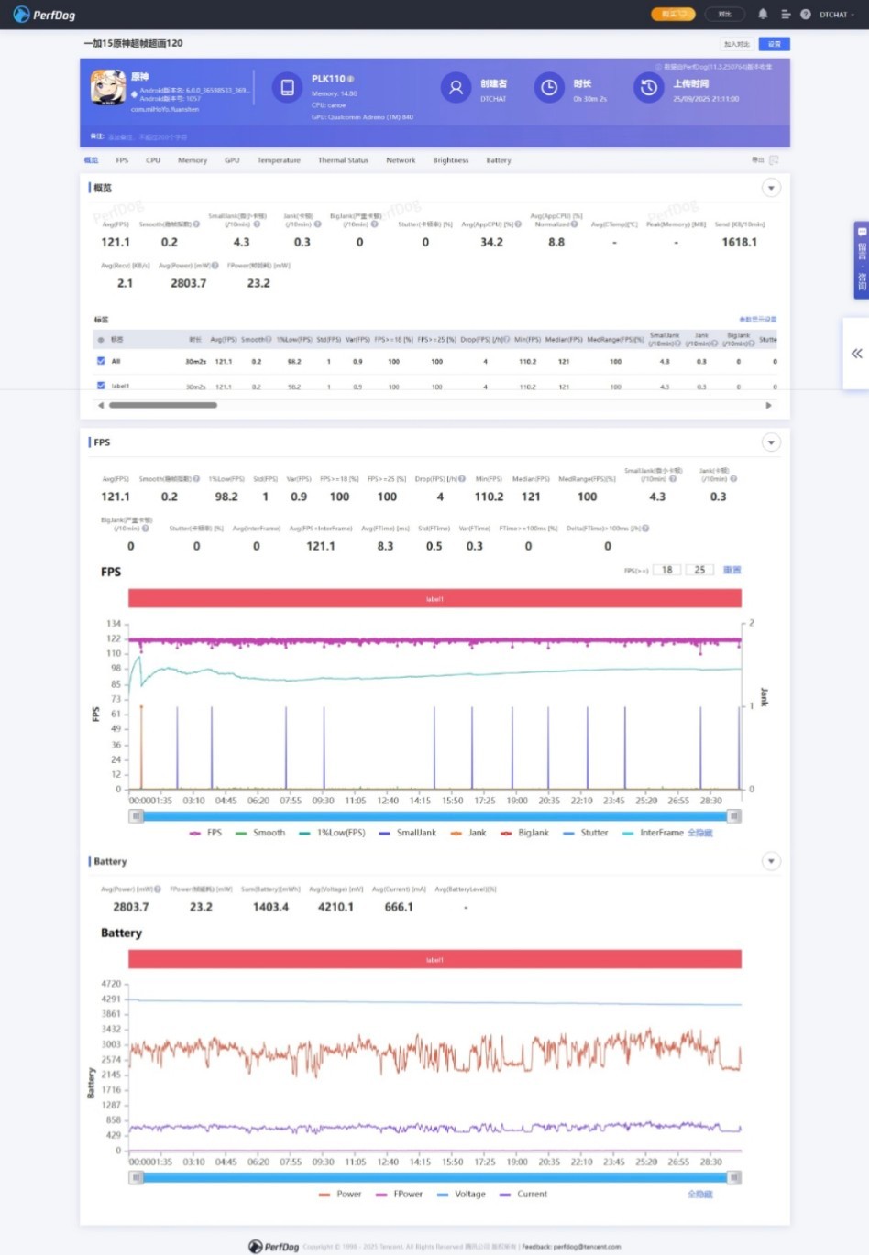Screen dimensions: 869x1255
Task: Click the label table right scroll arrow
Action: [x=768, y=405]
